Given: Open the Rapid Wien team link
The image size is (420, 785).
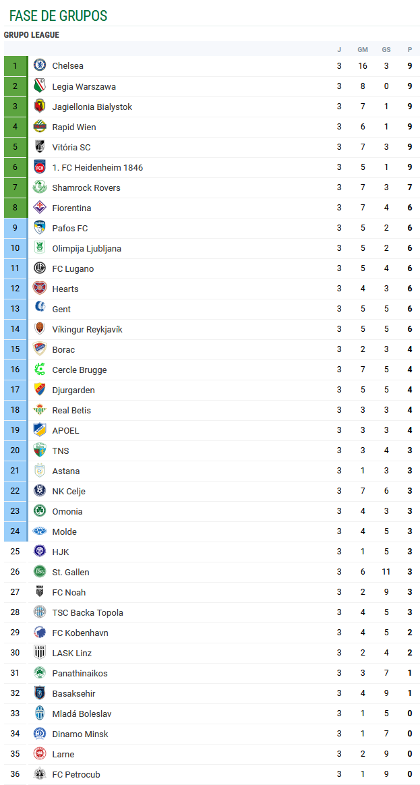Looking at the screenshot, I should pos(74,127).
